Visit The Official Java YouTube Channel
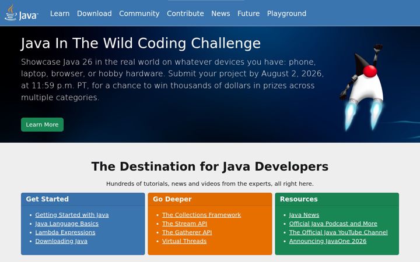This screenshot has width=420, height=262. [x=338, y=232]
